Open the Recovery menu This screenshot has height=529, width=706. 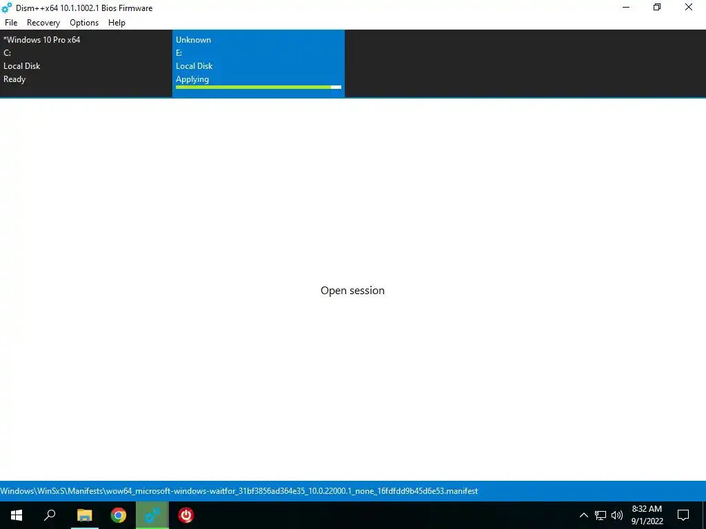coord(43,23)
